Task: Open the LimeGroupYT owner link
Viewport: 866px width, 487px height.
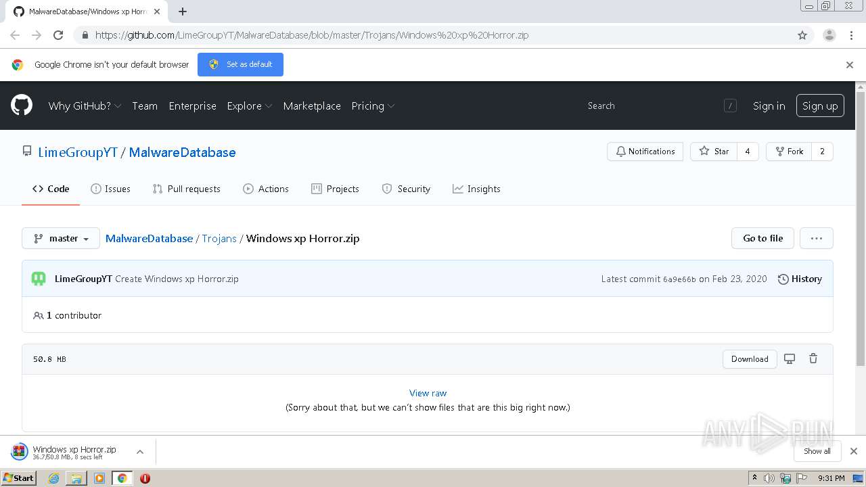Action: tap(78, 152)
